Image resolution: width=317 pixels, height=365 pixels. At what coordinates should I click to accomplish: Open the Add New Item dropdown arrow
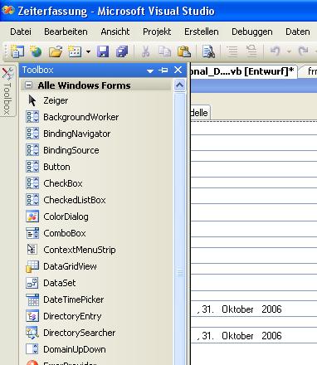tap(88, 51)
